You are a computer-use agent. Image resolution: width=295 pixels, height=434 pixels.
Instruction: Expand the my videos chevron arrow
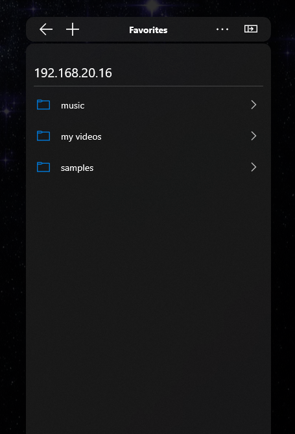click(x=254, y=136)
